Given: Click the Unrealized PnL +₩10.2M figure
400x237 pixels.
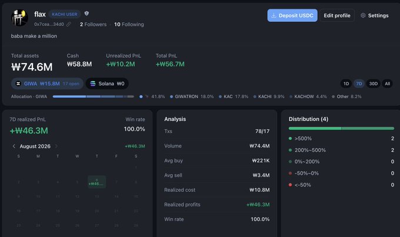Looking at the screenshot, I should coord(121,64).
